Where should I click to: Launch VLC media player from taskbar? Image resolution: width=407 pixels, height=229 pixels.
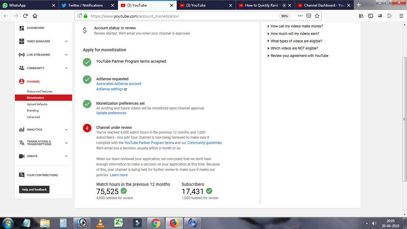click(100, 223)
